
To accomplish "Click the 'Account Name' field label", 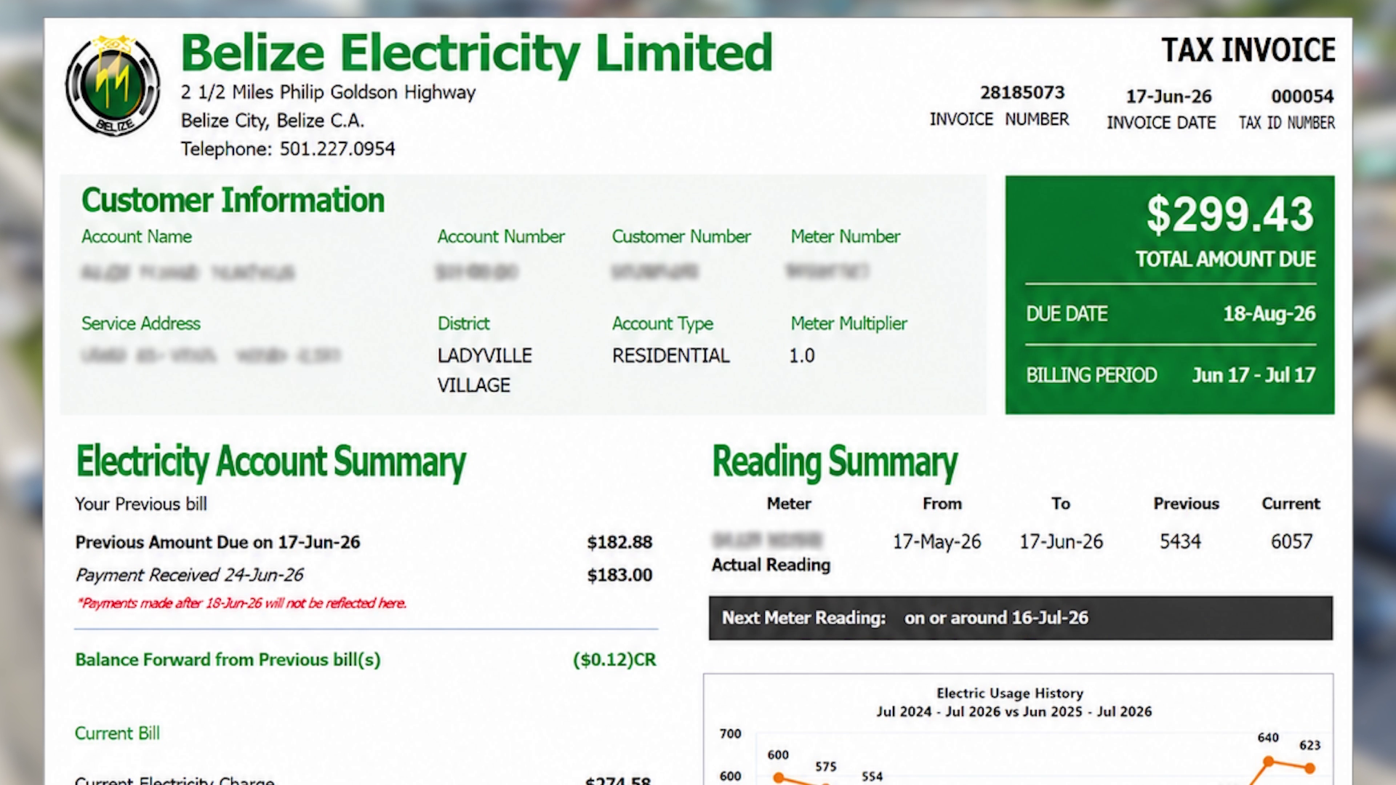I will point(137,237).
